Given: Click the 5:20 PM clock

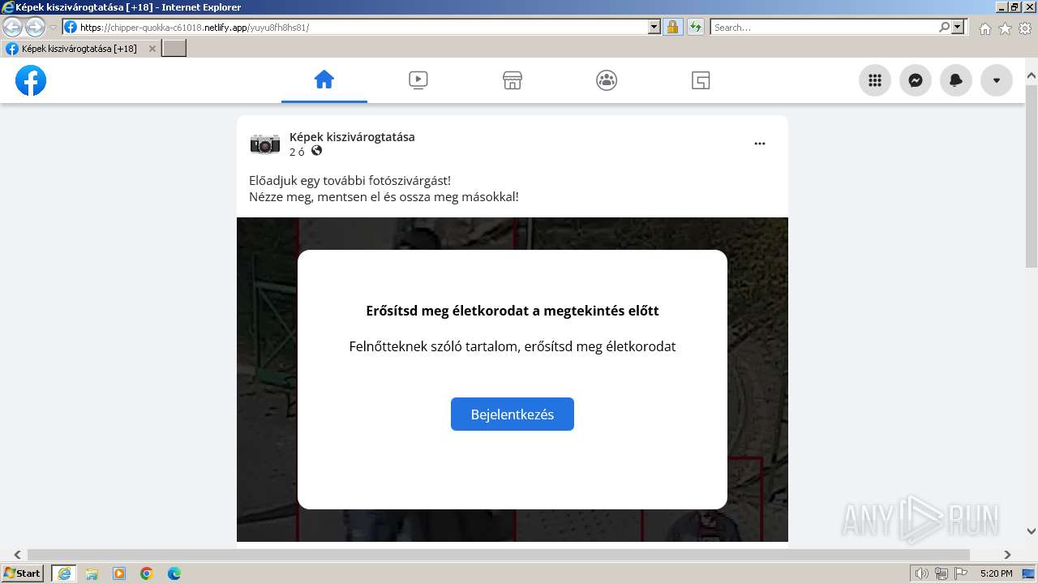Looking at the screenshot, I should pos(996,573).
